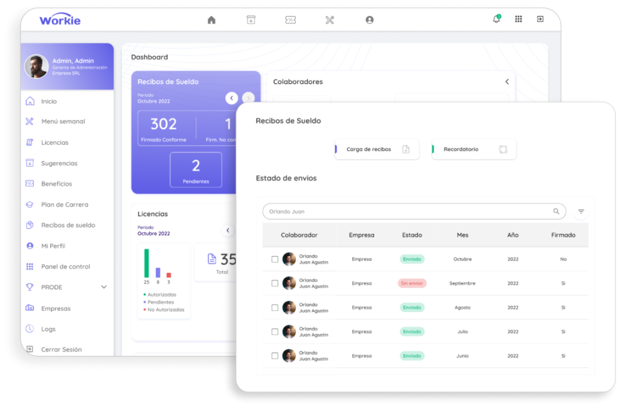Click the search magnifier in Estado de envios

click(556, 211)
